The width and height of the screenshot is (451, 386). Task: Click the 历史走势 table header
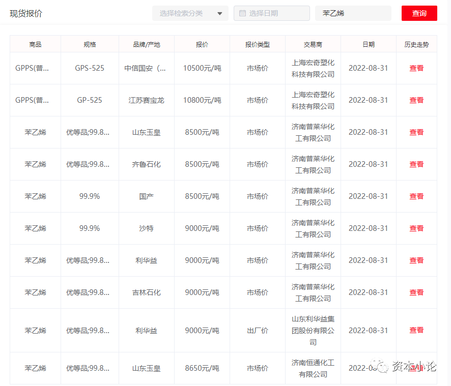click(x=416, y=44)
